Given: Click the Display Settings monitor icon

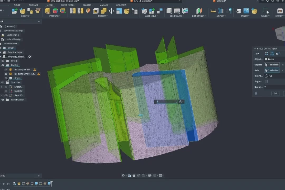Looking at the screenshot, I should click(x=150, y=175).
